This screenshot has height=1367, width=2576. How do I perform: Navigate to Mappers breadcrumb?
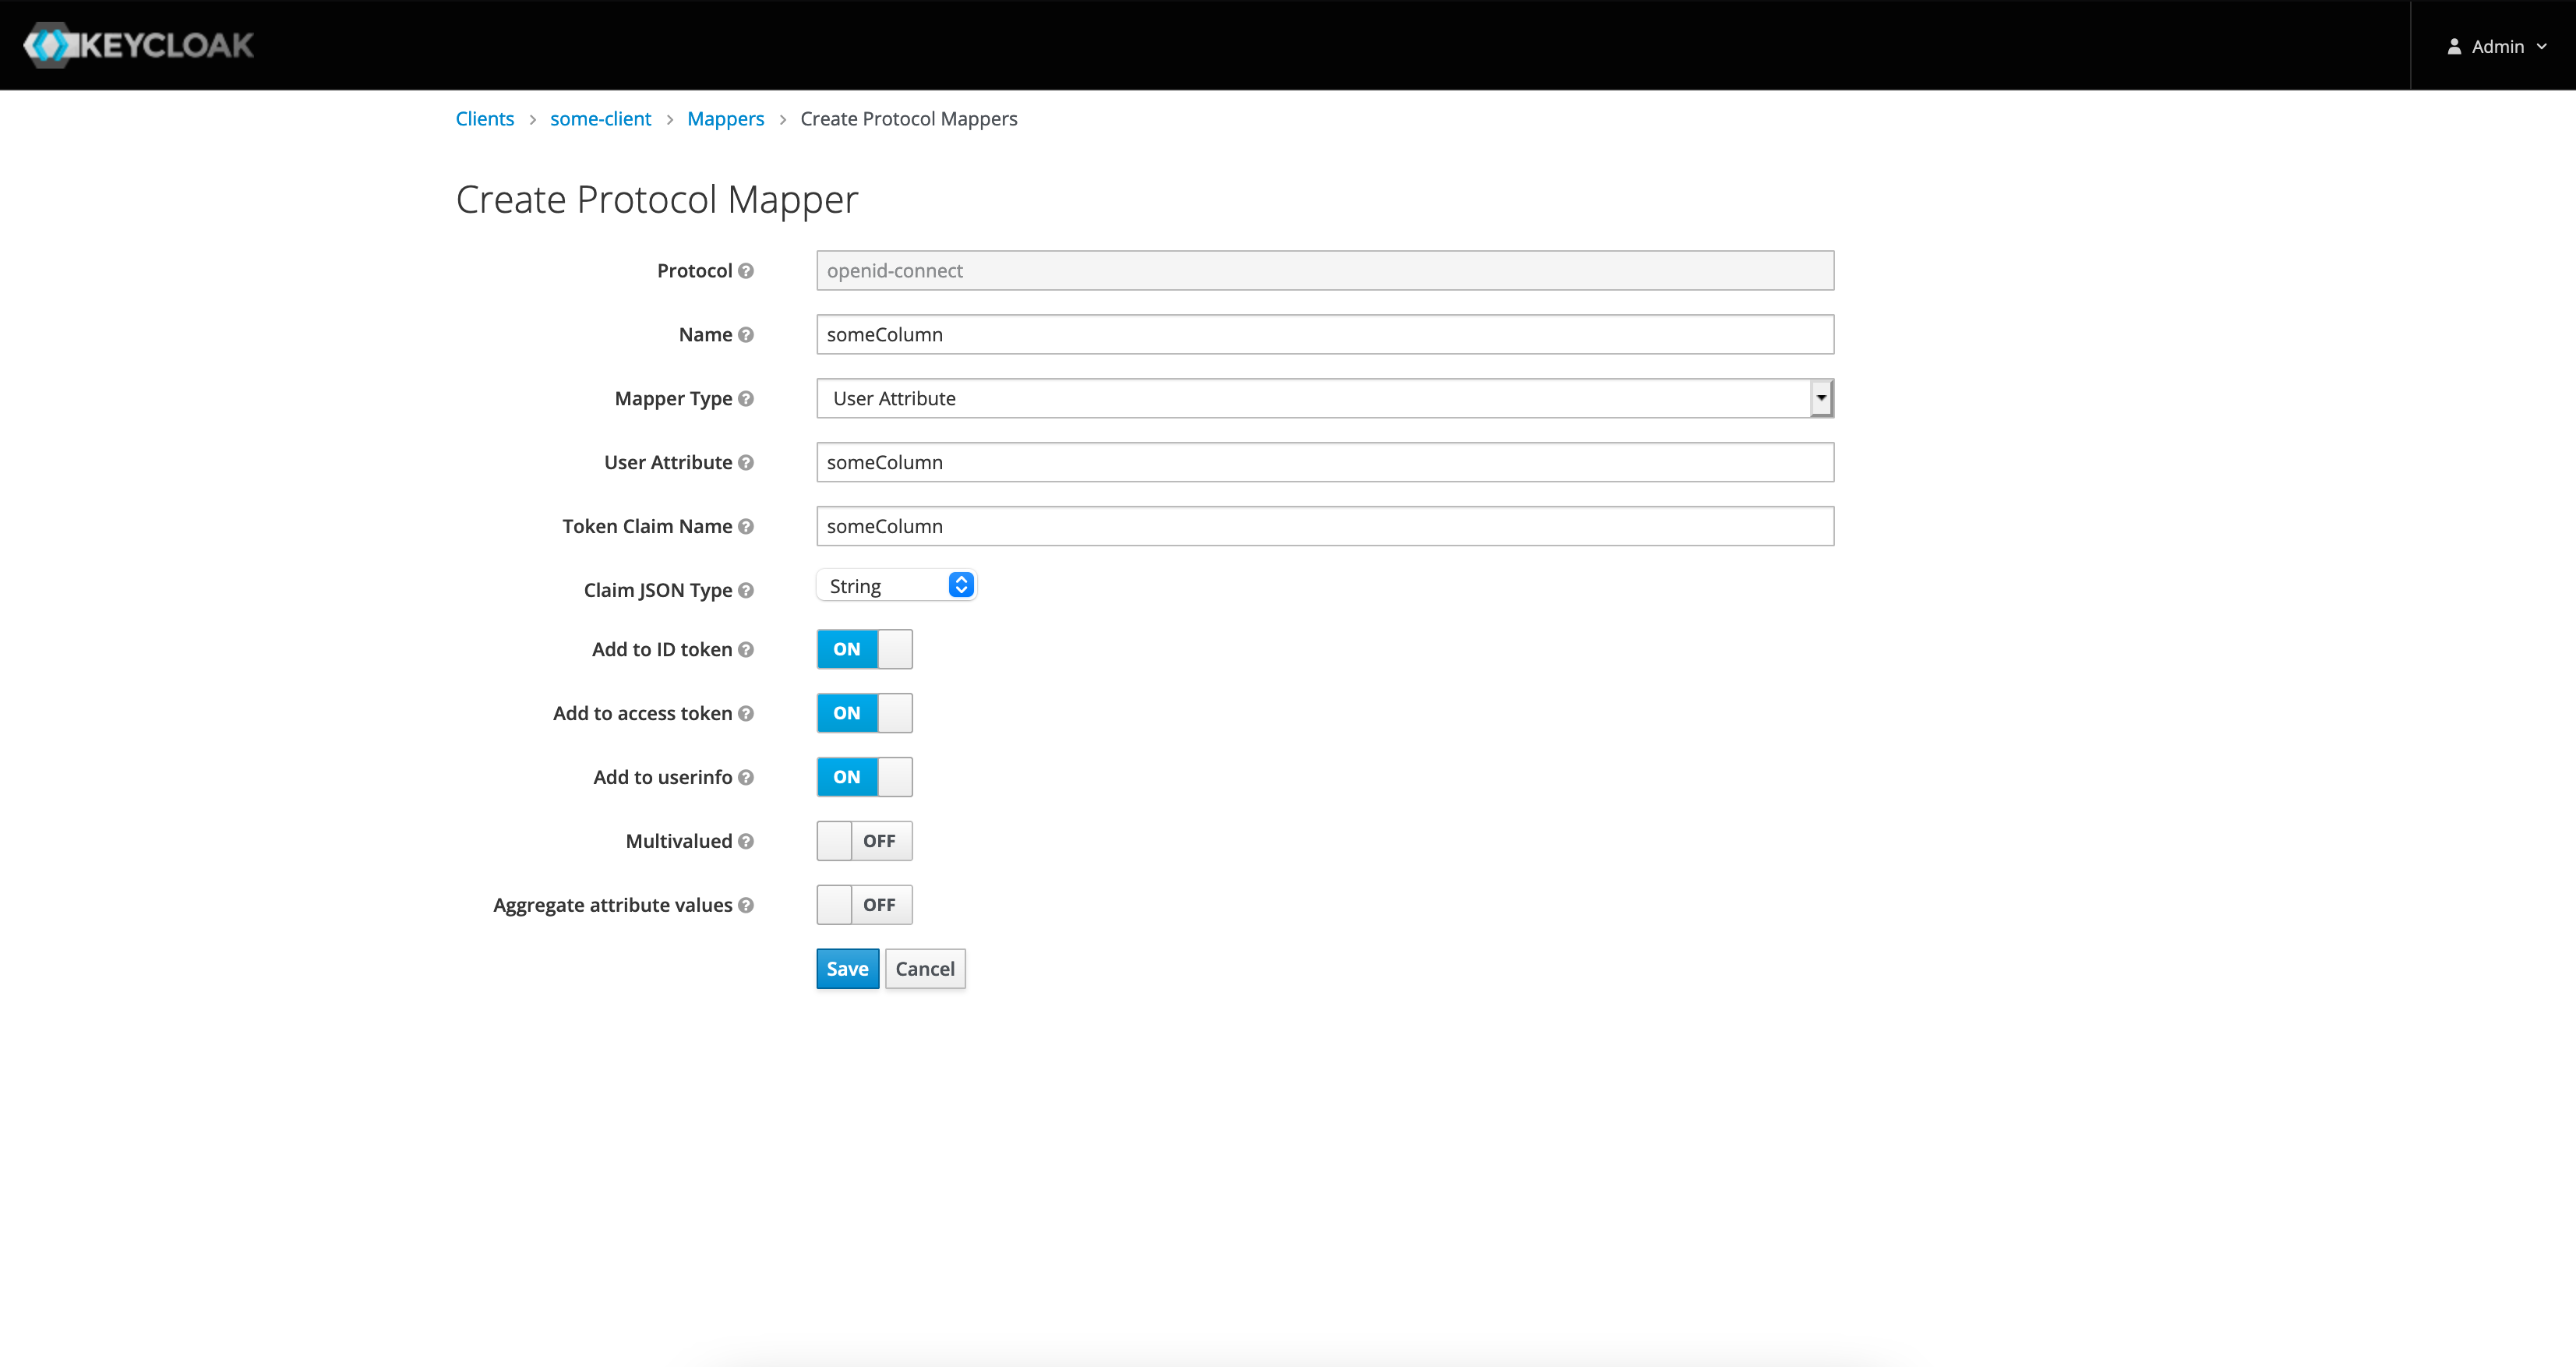click(x=725, y=119)
